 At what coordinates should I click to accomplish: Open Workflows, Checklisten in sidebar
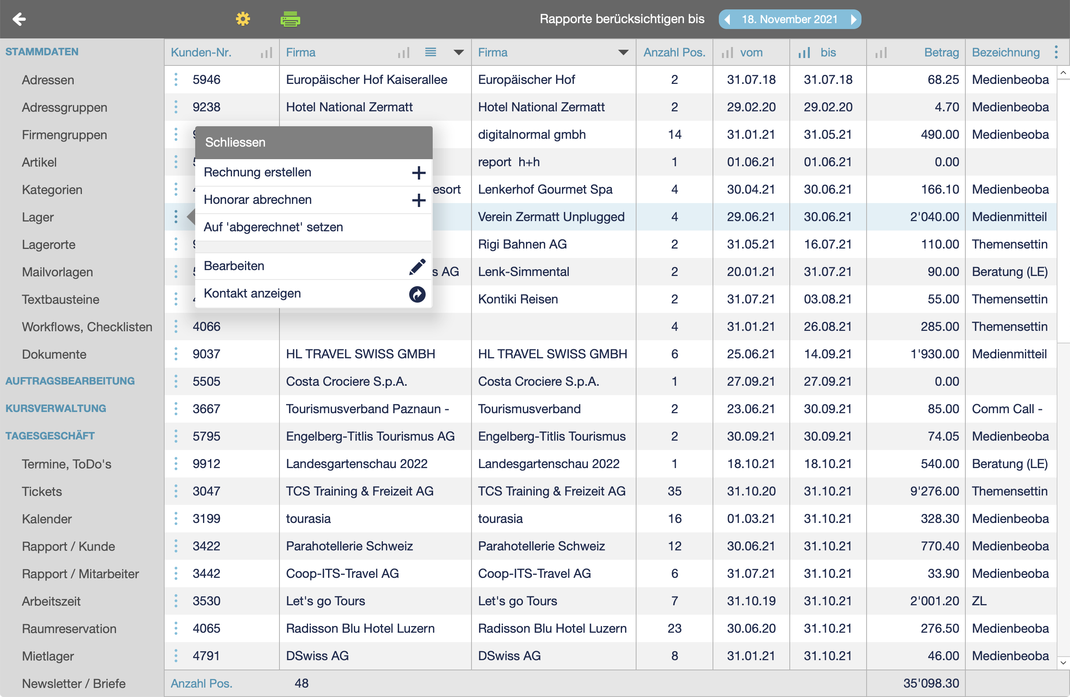[87, 327]
